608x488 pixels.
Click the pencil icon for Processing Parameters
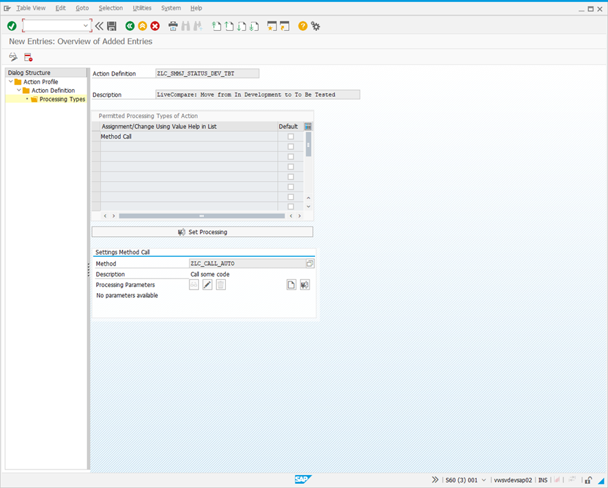(207, 285)
